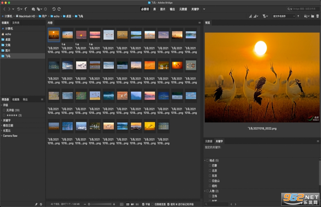The width and height of the screenshot is (321, 207).
Task: Click the clear filter icon
Action: [41, 204]
